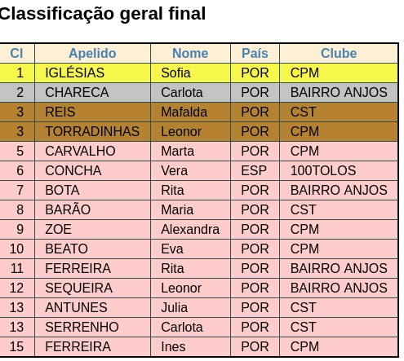Select the 100TOLOS club cell

click(339, 170)
